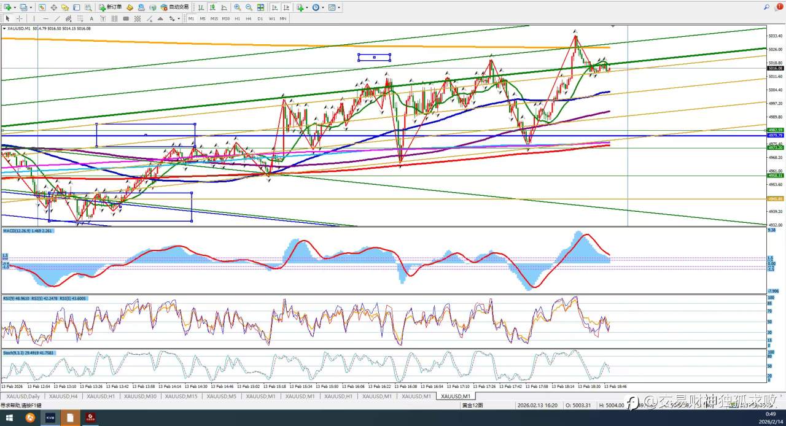Zoom in on the chart
This screenshot has height=426, width=786.
click(x=238, y=7)
